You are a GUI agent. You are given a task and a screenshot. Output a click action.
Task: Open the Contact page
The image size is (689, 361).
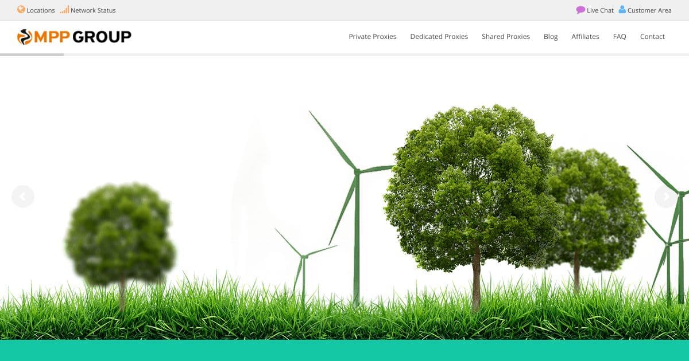point(652,36)
